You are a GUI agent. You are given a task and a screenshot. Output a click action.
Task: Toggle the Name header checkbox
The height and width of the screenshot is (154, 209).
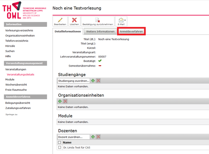[x=59, y=142]
